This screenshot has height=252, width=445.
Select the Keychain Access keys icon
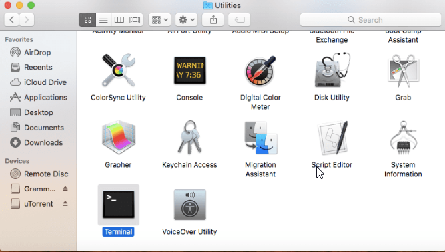(190, 137)
